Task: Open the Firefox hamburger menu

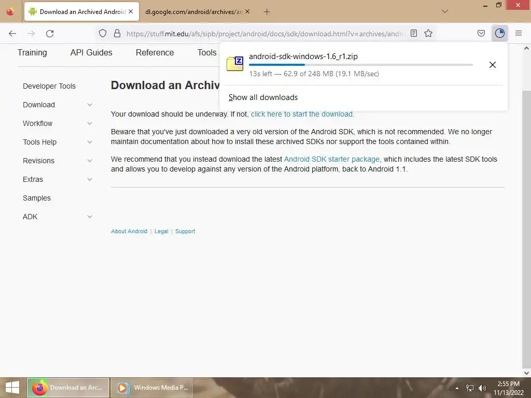Action: (518, 33)
